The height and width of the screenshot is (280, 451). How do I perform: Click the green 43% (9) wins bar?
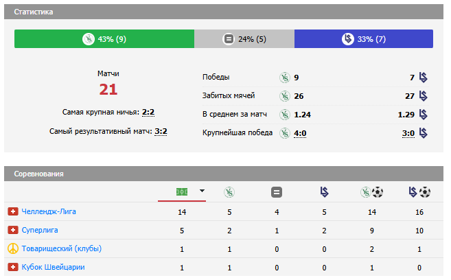[x=104, y=39]
